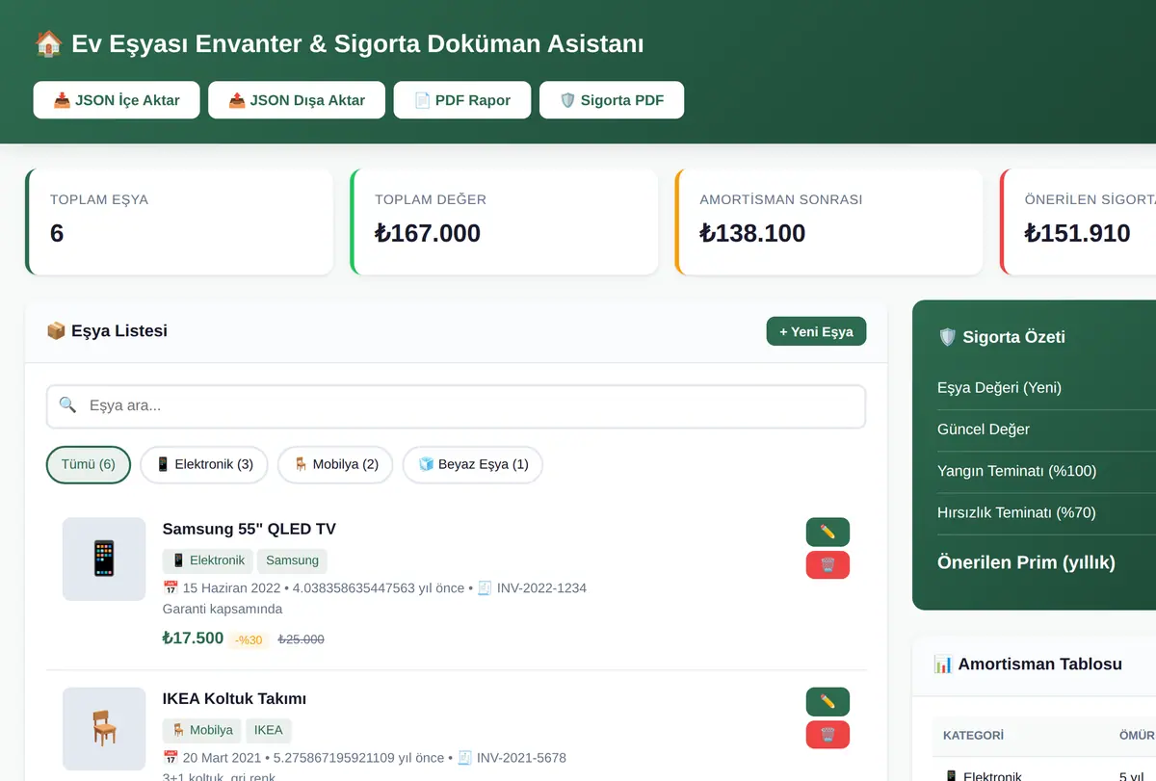
Task: Open the Toplam Değer stat card
Action: (x=504, y=221)
